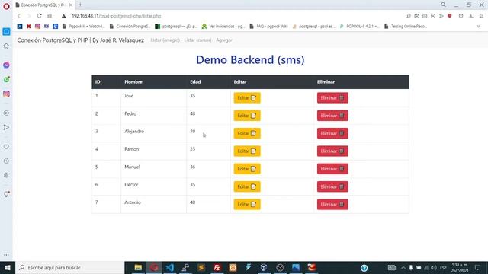This screenshot has width=488, height=274.
Task: Open Listar (cursor) nav link
Action: pos(197,40)
